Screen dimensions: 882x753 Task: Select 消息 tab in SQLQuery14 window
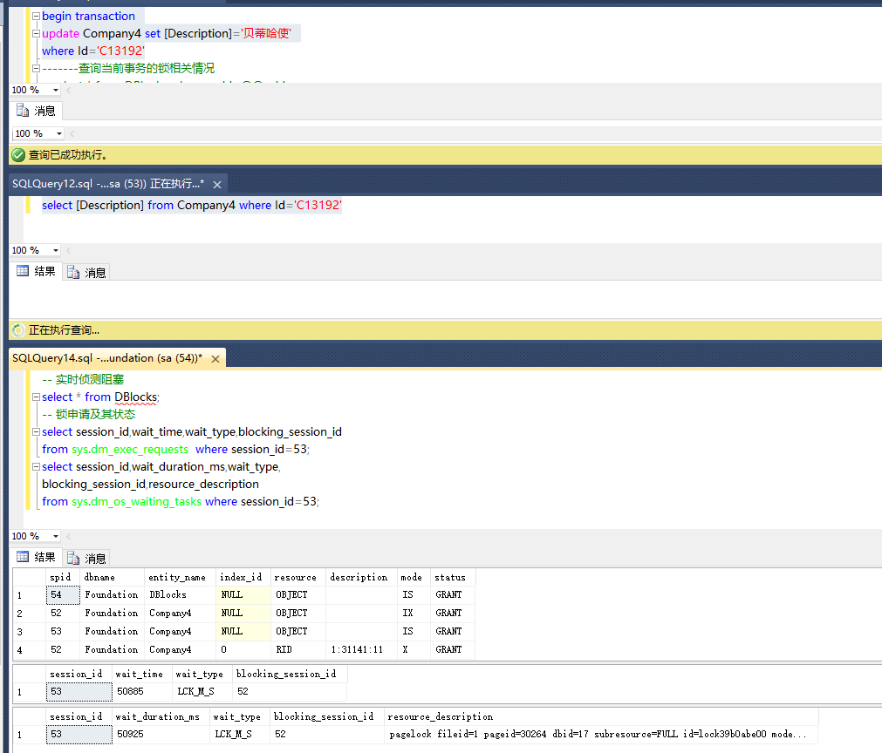86,558
